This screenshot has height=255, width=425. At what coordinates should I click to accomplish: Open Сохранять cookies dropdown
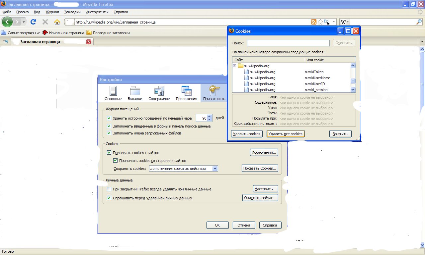183,169
